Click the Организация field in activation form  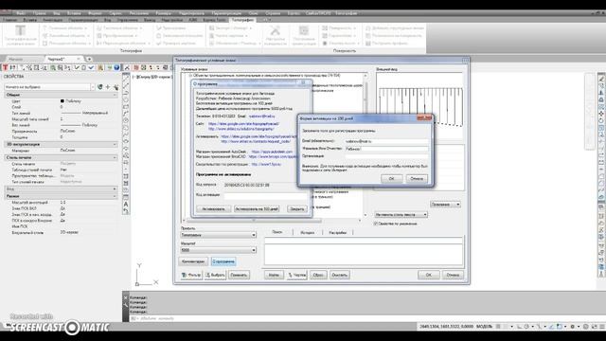tap(386, 155)
